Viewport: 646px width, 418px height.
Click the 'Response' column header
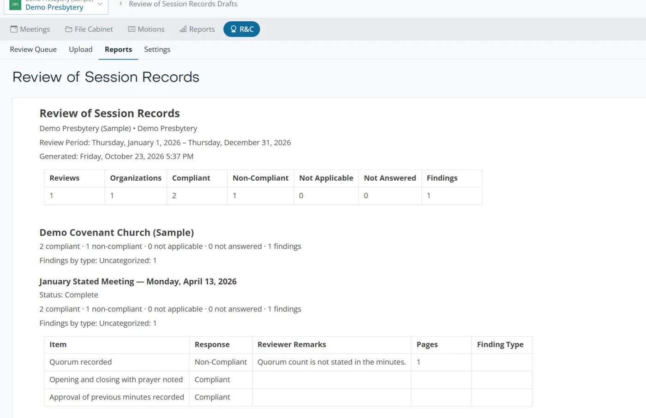pyautogui.click(x=221, y=345)
